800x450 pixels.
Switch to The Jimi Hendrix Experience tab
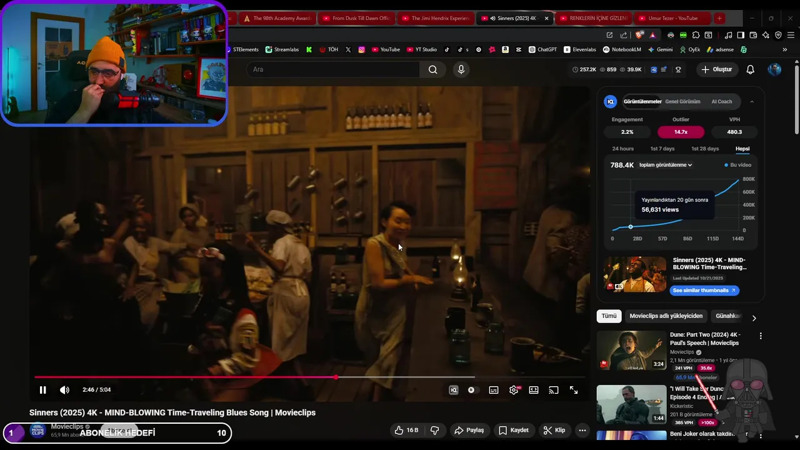coord(436,18)
